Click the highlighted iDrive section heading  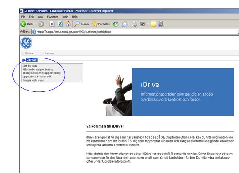[32, 60]
